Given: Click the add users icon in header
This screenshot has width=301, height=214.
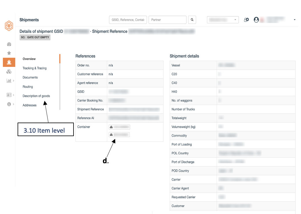Looking at the screenshot, I should [x=246, y=20].
